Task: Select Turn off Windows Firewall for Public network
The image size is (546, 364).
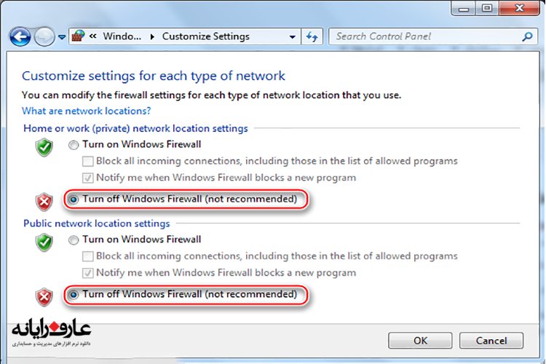Action: tap(74, 295)
